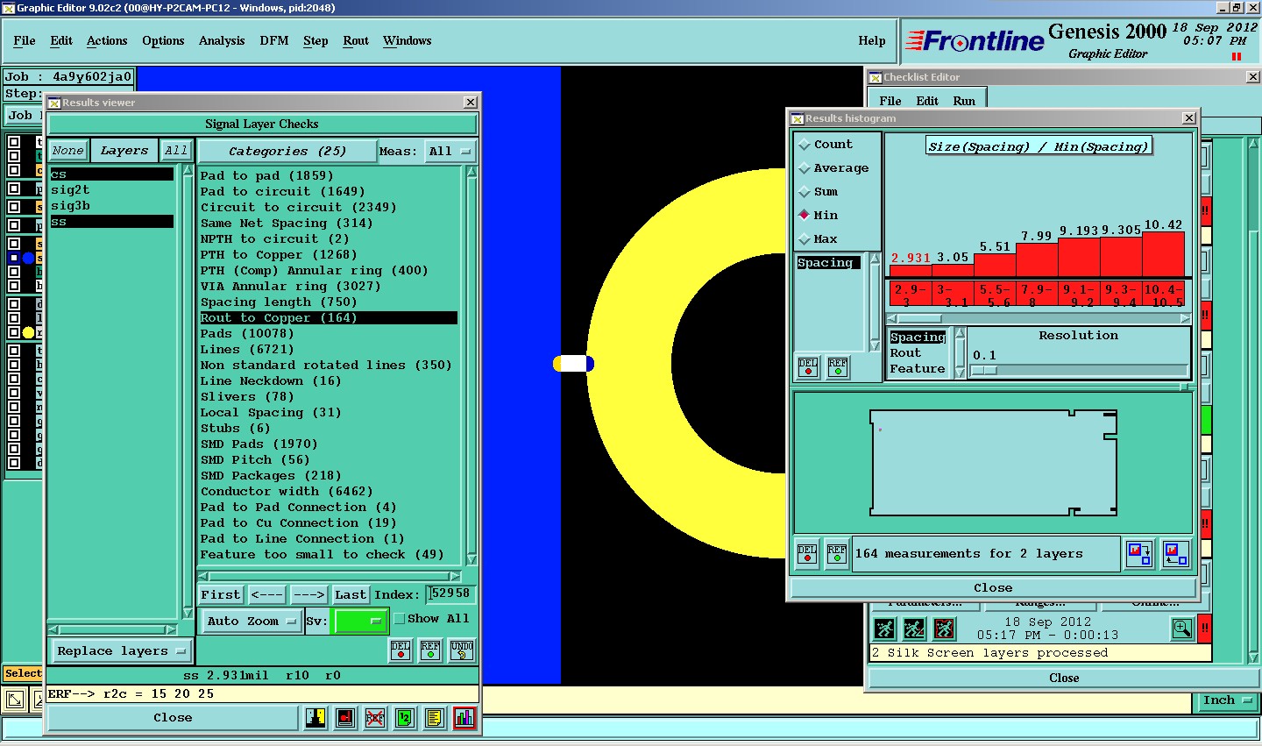Image resolution: width=1262 pixels, height=746 pixels.
Task: Click the red pause indicator under the clock
Action: (1237, 57)
